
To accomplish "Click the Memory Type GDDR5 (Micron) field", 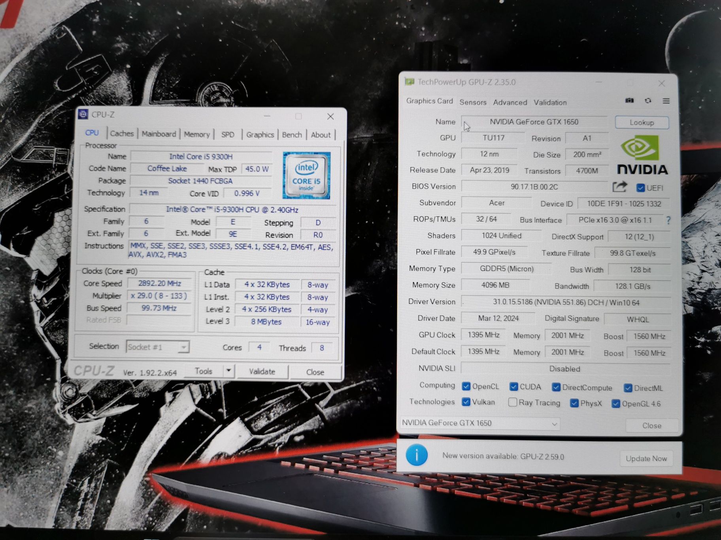I will pos(506,269).
